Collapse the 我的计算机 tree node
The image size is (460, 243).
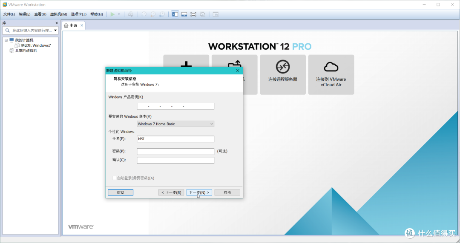point(6,40)
